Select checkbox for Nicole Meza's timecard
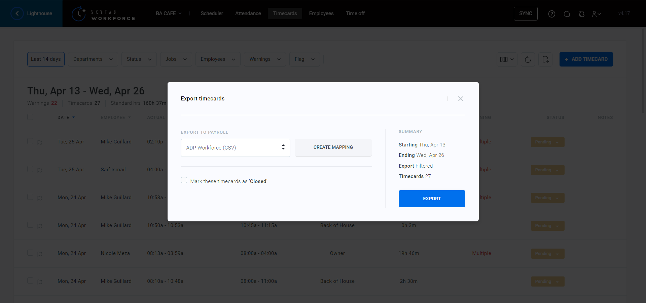646x303 pixels. pyautogui.click(x=30, y=253)
